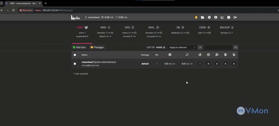Open the Packages button
279x126 pixels.
(x=97, y=47)
